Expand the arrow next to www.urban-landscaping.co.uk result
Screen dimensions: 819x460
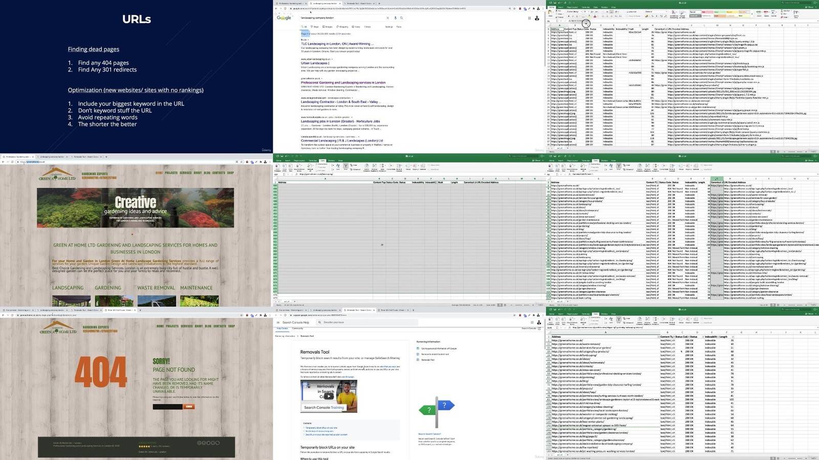pos(332,59)
